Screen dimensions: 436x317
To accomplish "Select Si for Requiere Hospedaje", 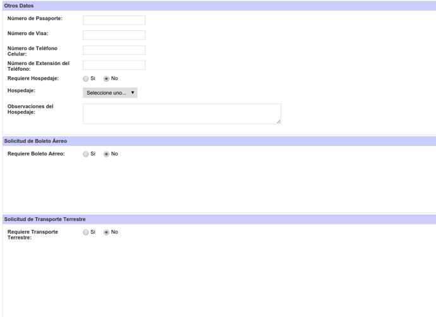I will pos(86,78).
